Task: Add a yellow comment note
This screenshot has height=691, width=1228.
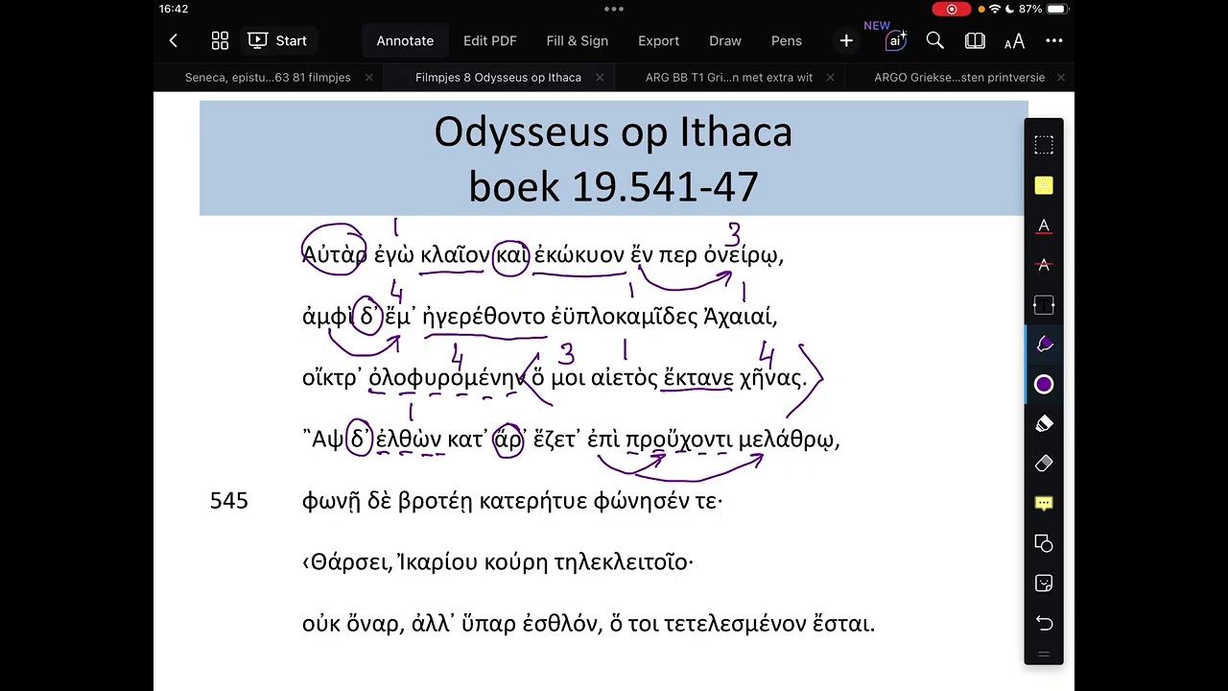Action: 1044,504
